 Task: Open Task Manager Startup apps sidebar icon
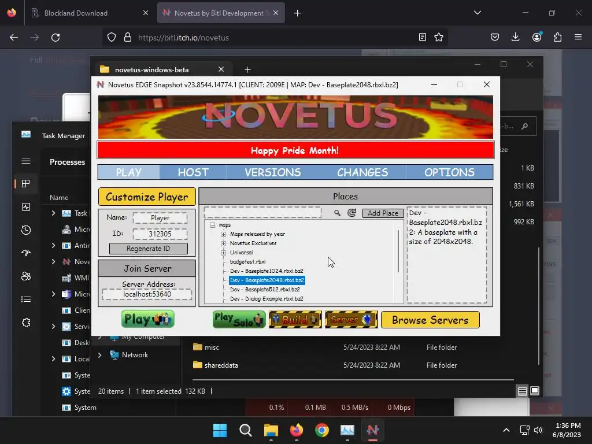tap(26, 253)
